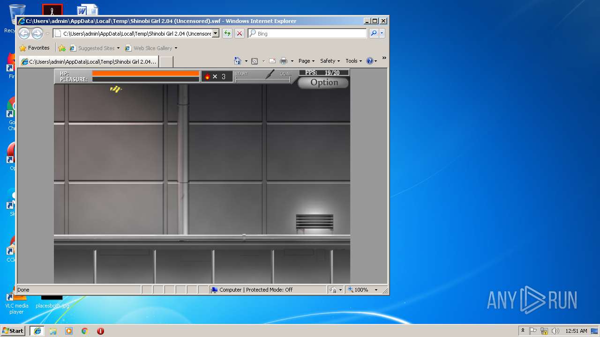Screen dimensions: 600x337
Task: Click the IE Back button
Action: coord(24,33)
